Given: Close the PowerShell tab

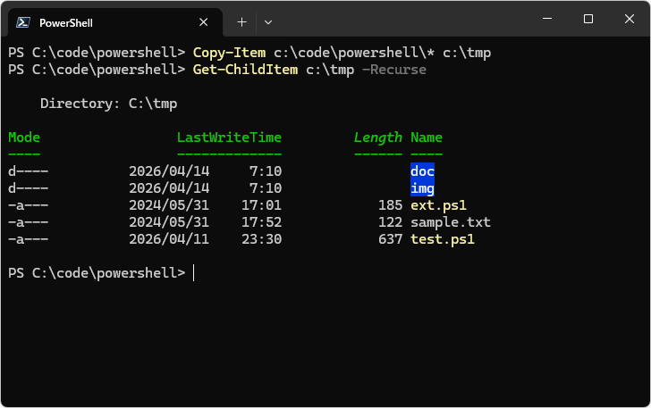Looking at the screenshot, I should (204, 22).
